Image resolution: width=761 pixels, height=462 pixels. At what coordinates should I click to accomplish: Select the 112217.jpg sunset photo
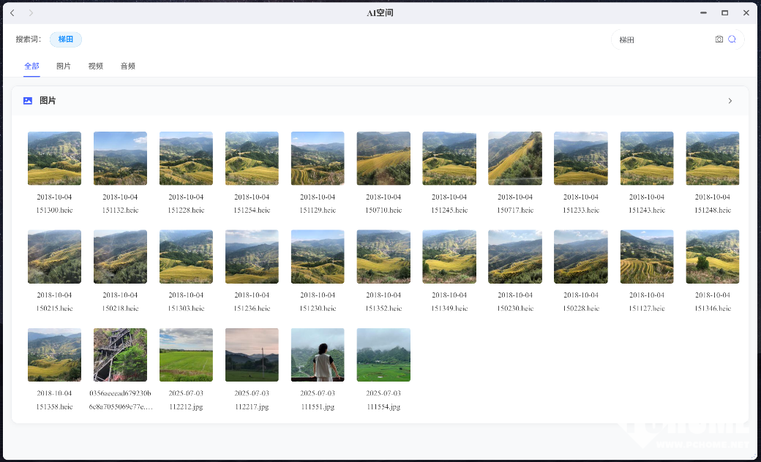252,355
